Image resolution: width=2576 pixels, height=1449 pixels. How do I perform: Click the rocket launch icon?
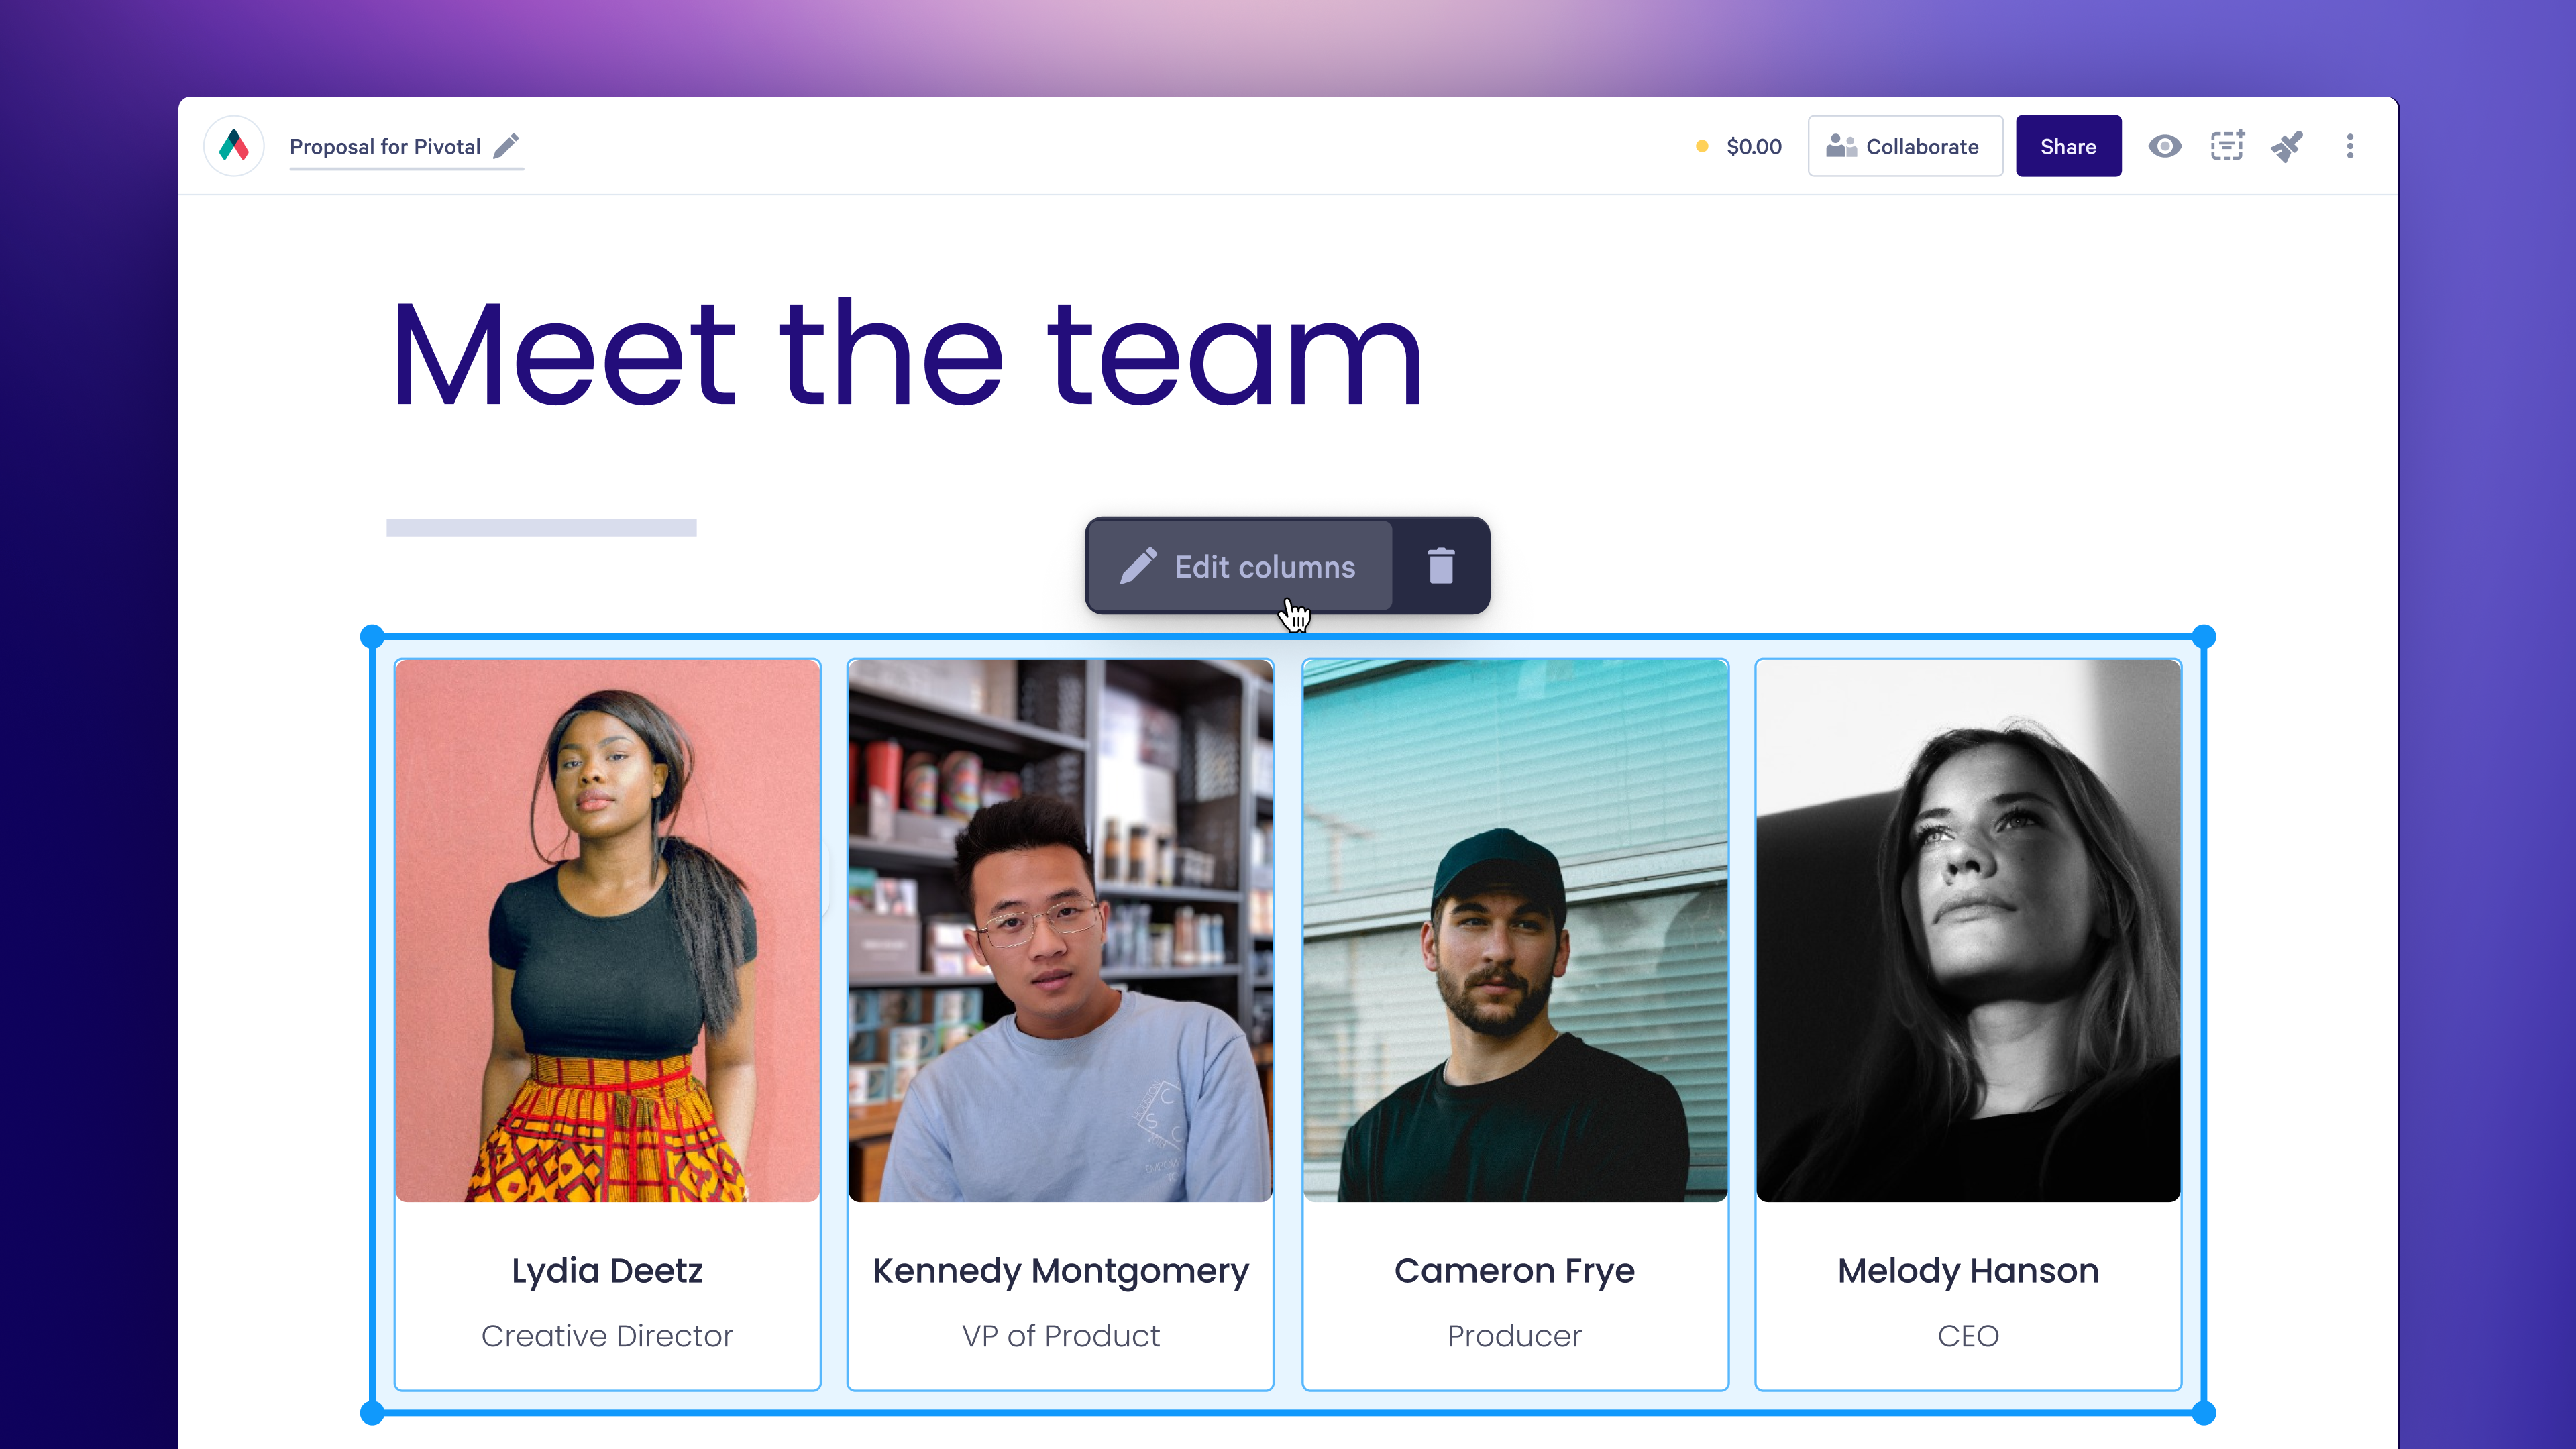click(x=2287, y=146)
